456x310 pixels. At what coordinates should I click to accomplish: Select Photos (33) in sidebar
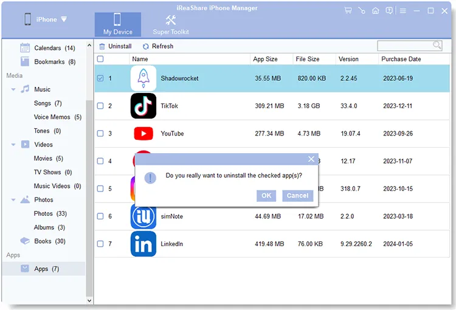50,214
